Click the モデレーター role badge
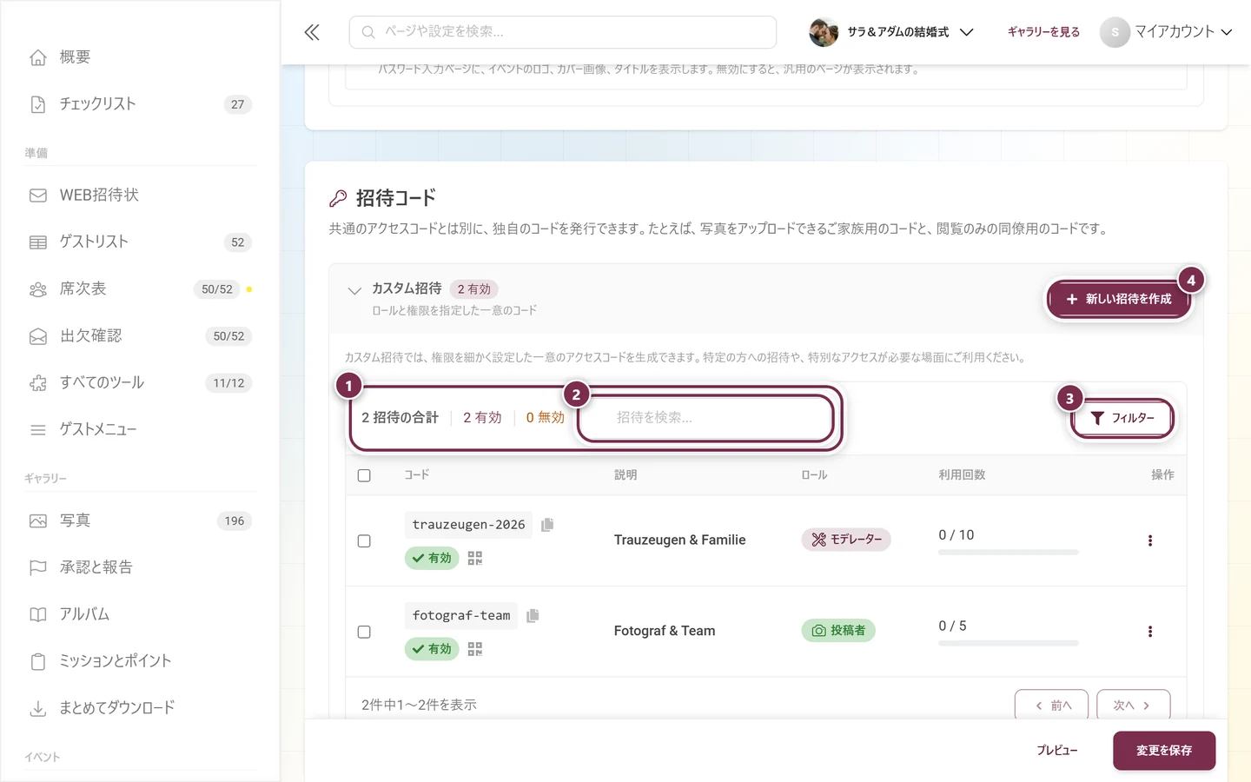Screen dimensions: 1251x782 click(x=846, y=540)
